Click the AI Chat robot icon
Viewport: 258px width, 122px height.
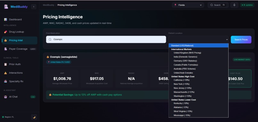click(x=5, y=97)
